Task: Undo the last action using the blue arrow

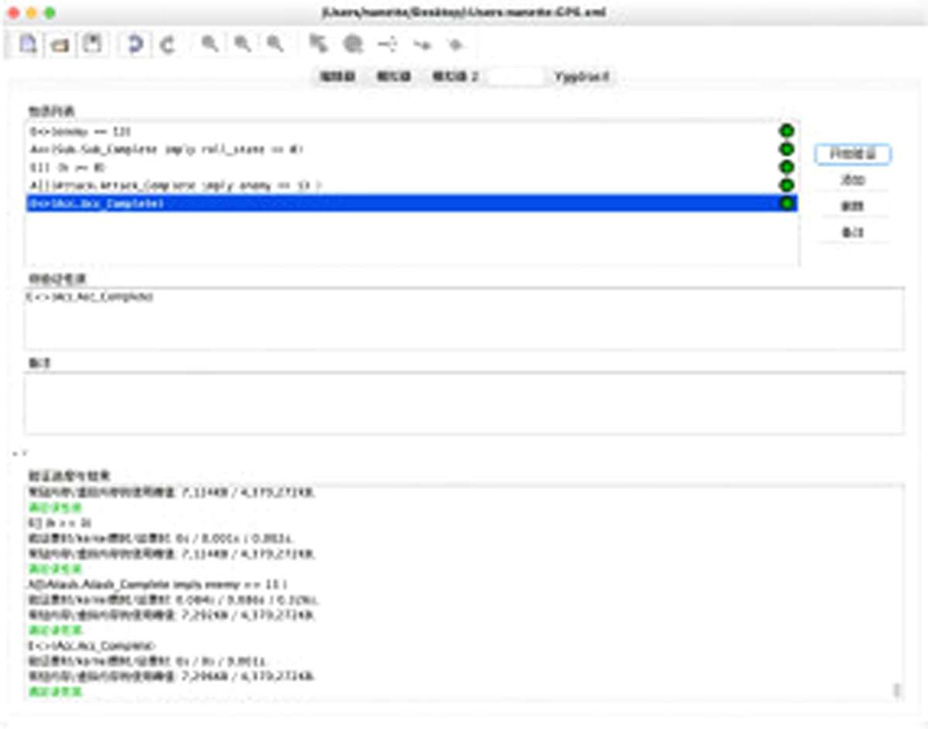Action: coord(135,45)
